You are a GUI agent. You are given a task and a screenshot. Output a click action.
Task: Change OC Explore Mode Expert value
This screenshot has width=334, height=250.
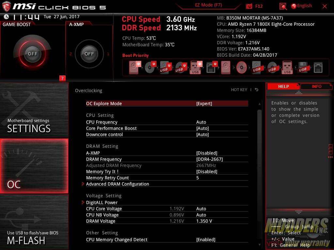[204, 104]
